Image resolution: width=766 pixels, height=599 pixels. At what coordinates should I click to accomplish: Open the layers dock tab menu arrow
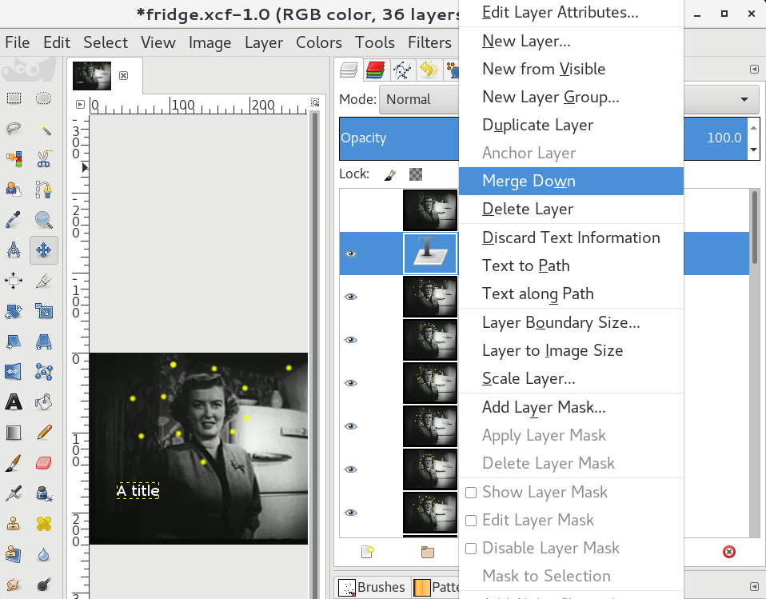[753, 70]
